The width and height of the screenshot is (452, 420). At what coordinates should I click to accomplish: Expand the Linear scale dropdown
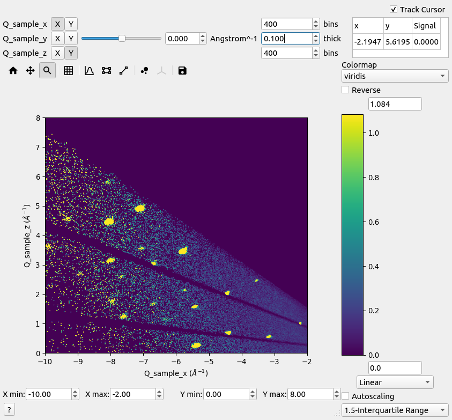pos(395,382)
